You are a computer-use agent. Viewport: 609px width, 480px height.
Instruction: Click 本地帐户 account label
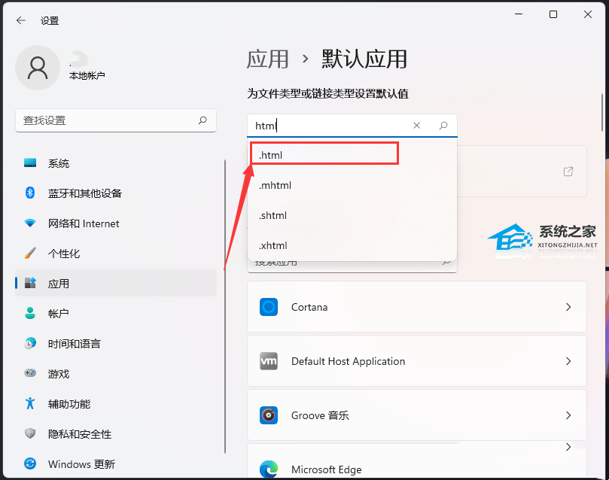coord(87,75)
